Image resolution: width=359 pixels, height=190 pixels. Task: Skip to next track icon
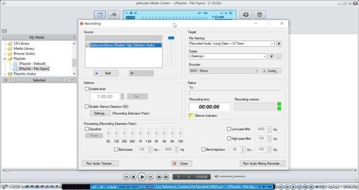150,177
